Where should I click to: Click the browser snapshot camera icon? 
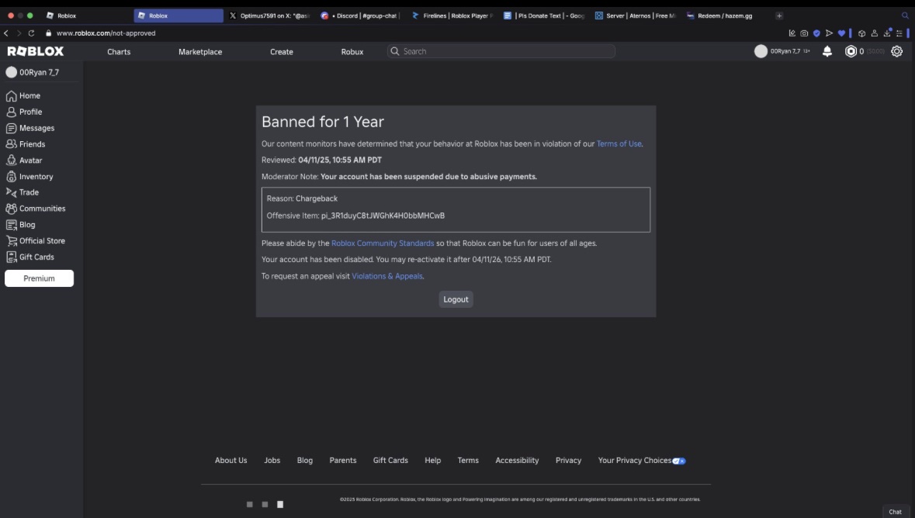(804, 33)
